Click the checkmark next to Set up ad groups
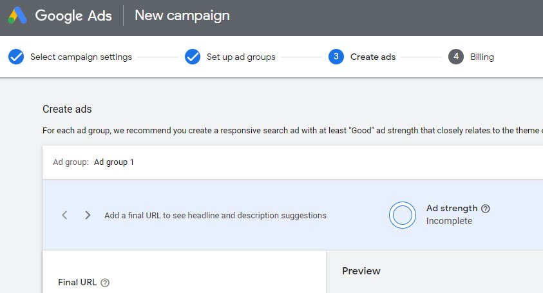543x293 pixels. [193, 57]
